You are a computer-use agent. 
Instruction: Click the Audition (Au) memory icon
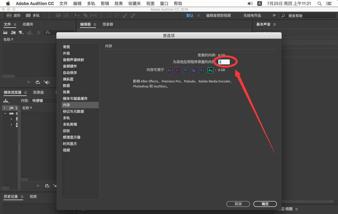(210, 70)
